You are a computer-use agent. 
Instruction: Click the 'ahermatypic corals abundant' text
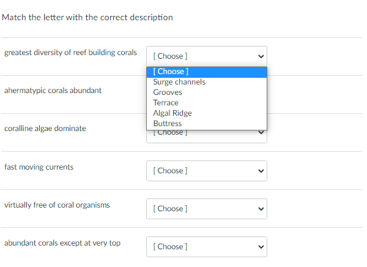click(x=53, y=91)
